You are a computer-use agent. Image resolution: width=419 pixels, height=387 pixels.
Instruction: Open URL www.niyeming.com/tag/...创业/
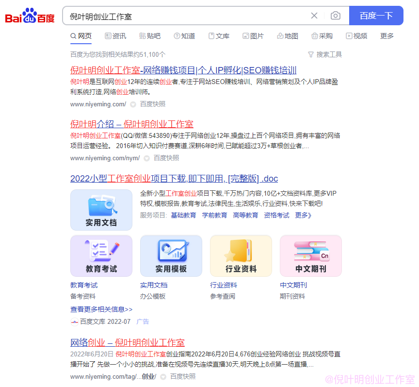[x=113, y=377]
